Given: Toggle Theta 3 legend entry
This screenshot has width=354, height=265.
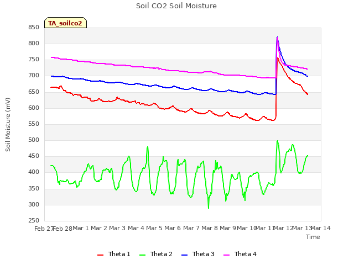Looking at the screenshot, I should click(x=198, y=254).
